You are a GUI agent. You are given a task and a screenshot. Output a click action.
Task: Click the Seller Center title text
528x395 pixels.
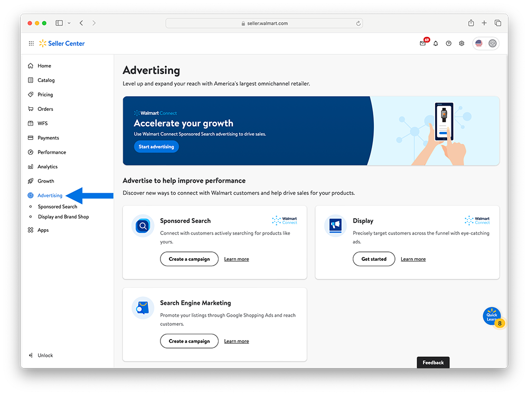click(x=67, y=43)
